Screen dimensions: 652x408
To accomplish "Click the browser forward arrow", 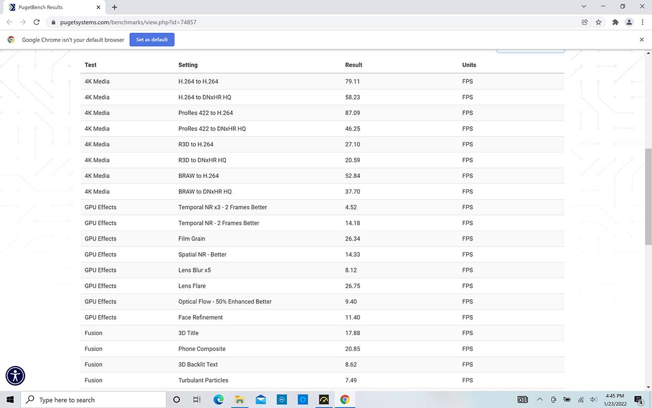I will click(23, 22).
